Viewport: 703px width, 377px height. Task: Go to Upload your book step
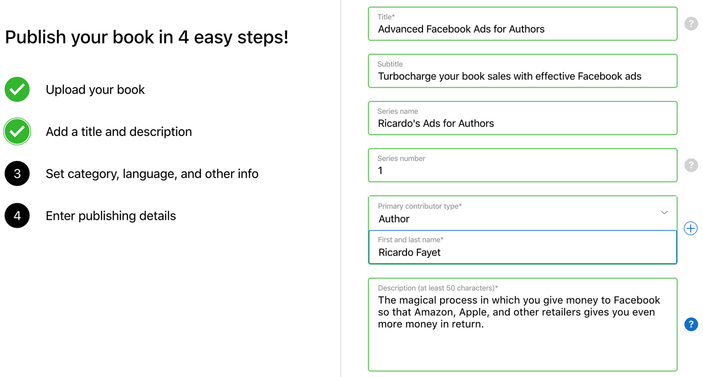pos(95,90)
